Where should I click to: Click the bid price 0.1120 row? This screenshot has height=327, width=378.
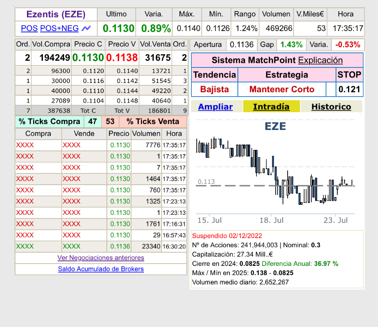(94, 71)
